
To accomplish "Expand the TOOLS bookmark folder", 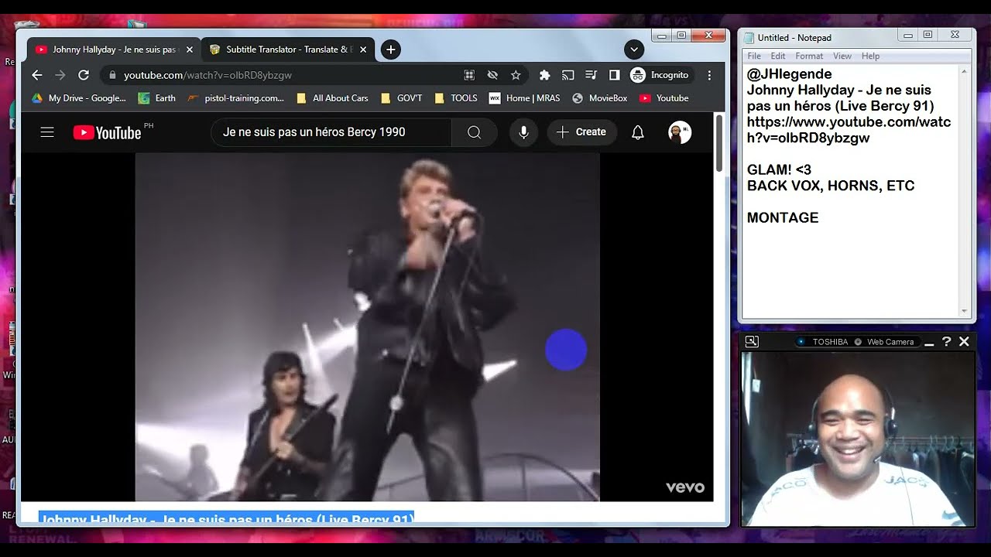I will (x=455, y=98).
